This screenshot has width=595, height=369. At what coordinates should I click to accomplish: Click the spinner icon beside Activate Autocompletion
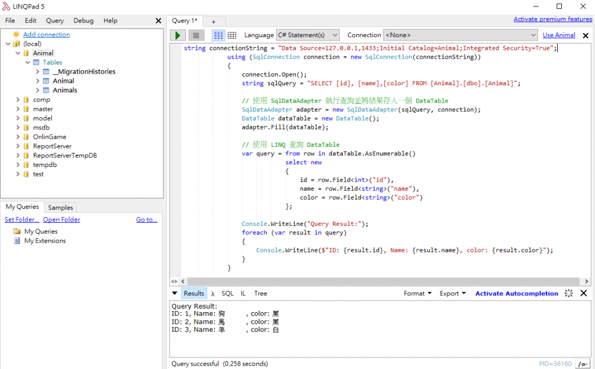569,294
